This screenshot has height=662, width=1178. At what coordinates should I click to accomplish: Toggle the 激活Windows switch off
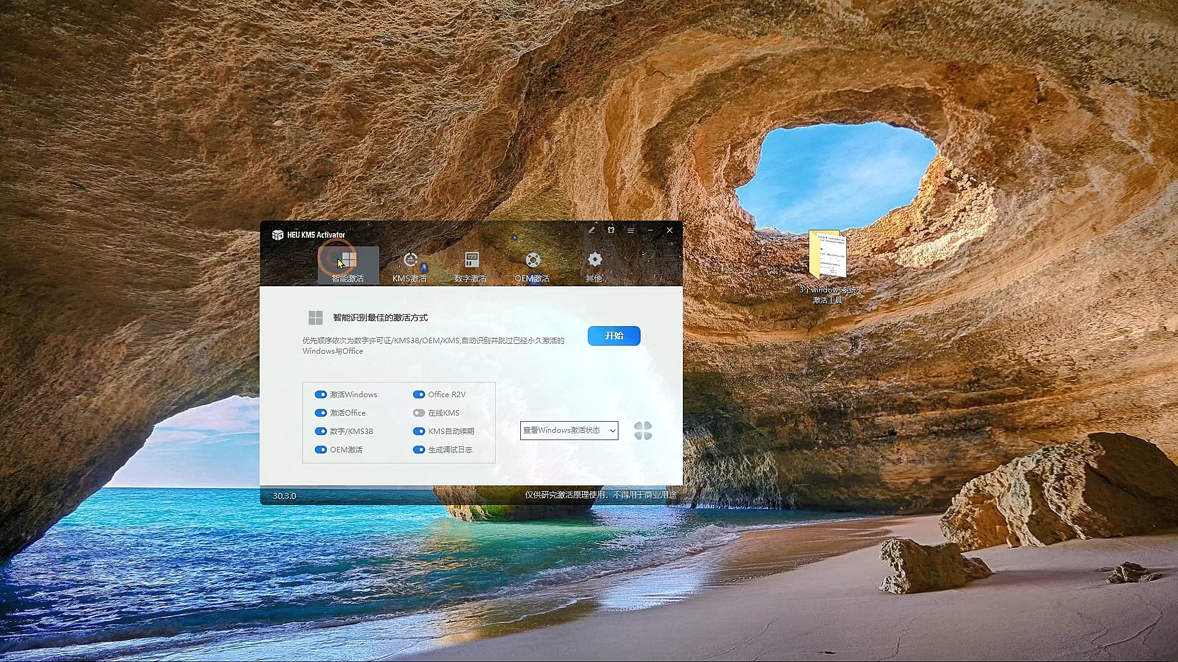pyautogui.click(x=320, y=394)
